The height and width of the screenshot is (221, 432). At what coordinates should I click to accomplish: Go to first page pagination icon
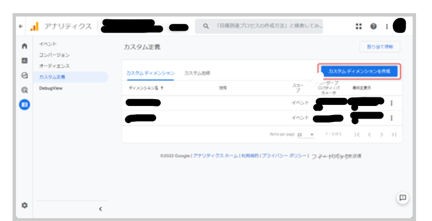357,134
